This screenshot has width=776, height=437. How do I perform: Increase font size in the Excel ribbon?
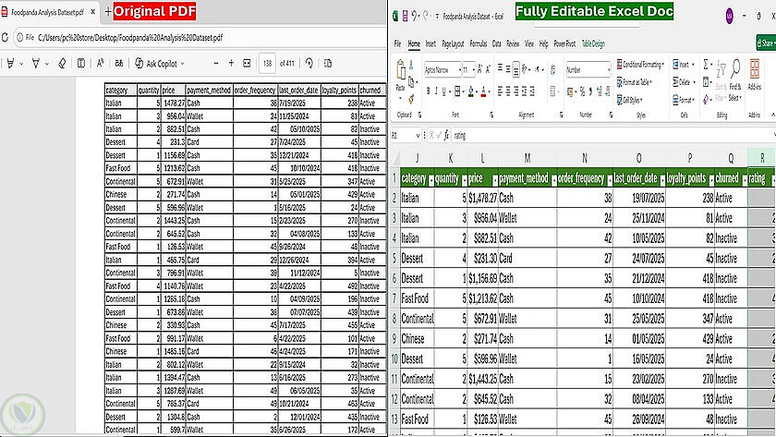(479, 69)
